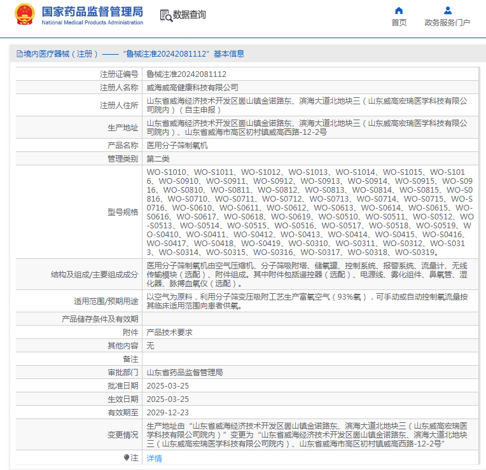The height and width of the screenshot is (470, 486).
Task: Click the 注 note bullet icon
Action: coord(126,458)
